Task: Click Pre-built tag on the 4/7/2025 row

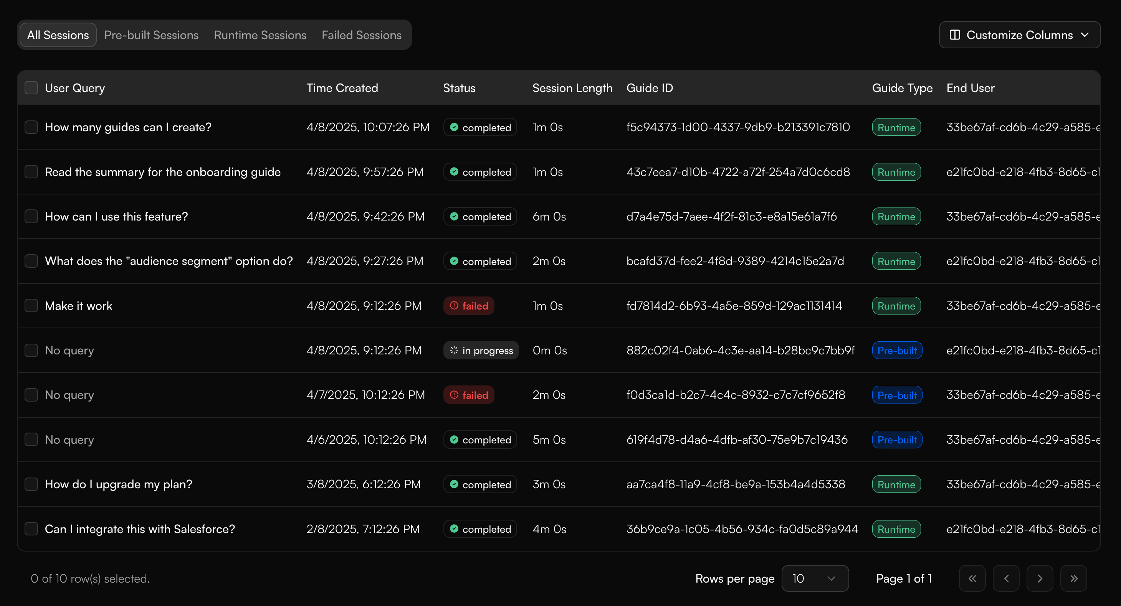Action: tap(897, 395)
